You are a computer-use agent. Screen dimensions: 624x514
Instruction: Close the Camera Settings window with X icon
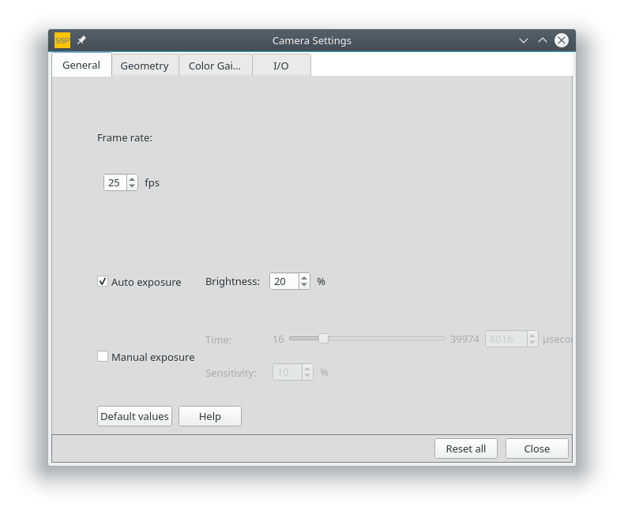[x=562, y=40]
